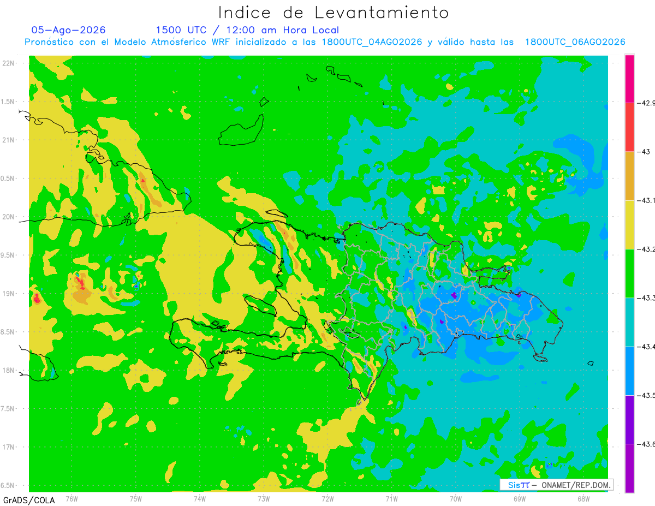Click the '0.5N' latitude label
The height and width of the screenshot is (506, 655).
point(8,178)
